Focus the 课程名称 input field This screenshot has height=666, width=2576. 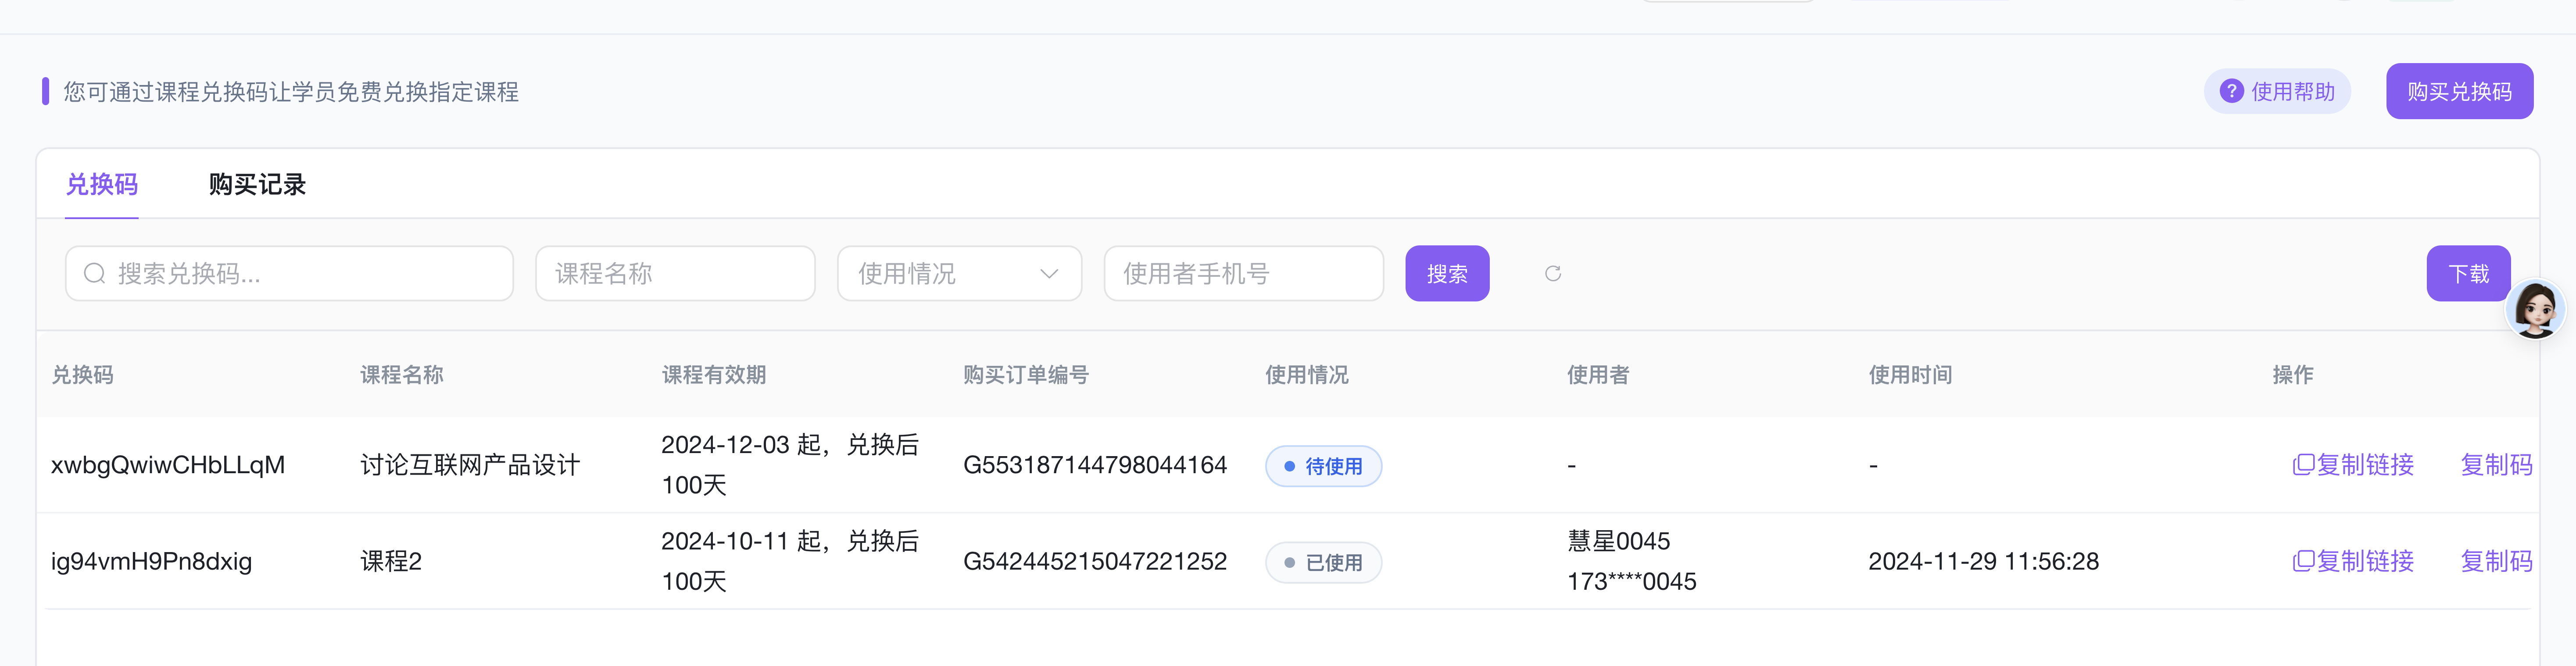pos(675,273)
